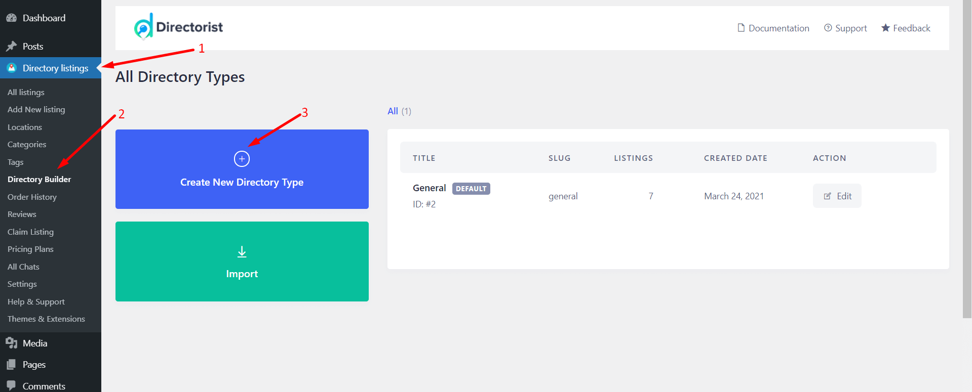This screenshot has height=392, width=972.
Task: Open the Settings menu item
Action: 22,284
